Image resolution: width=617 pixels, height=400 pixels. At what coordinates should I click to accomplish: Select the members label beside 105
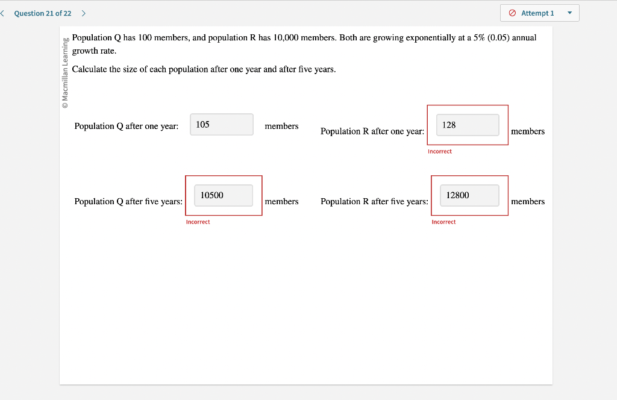tap(281, 126)
